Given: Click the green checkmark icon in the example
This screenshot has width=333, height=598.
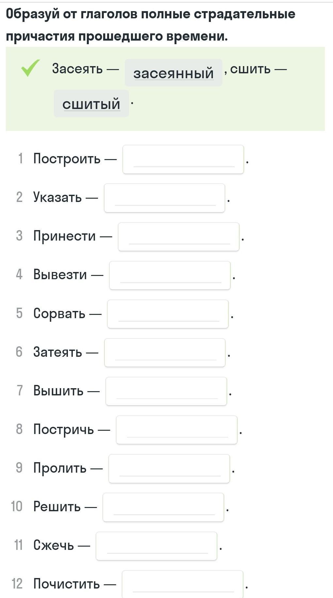Looking at the screenshot, I should point(30,68).
